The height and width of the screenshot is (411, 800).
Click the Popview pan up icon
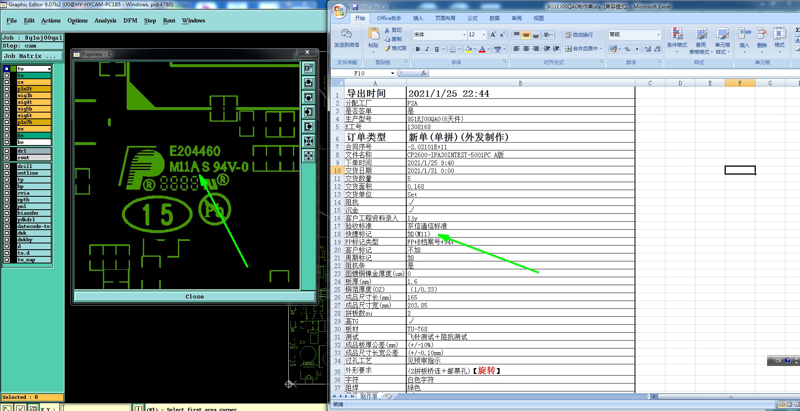pos(308,83)
